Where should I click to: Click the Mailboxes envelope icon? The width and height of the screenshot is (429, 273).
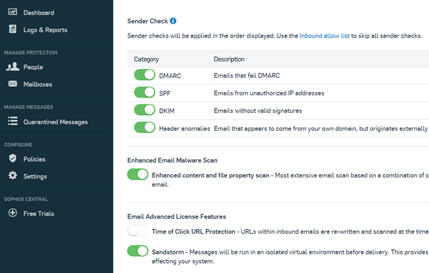click(x=12, y=84)
